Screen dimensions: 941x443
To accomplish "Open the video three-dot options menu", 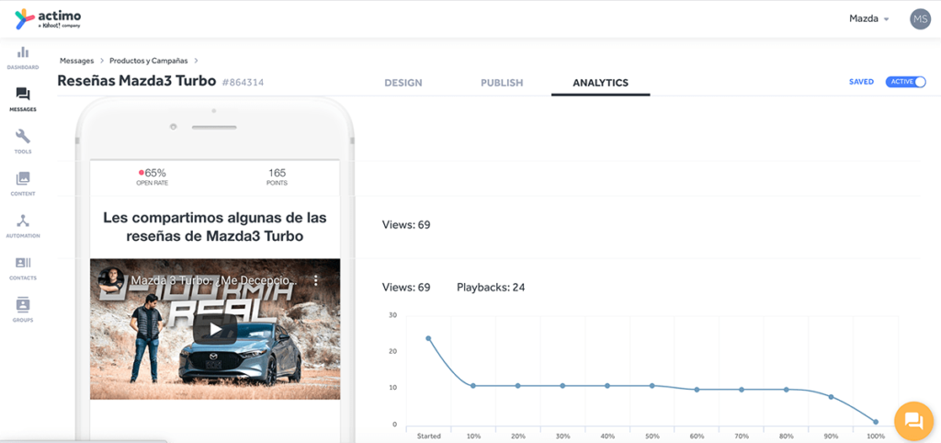I will pyautogui.click(x=316, y=280).
